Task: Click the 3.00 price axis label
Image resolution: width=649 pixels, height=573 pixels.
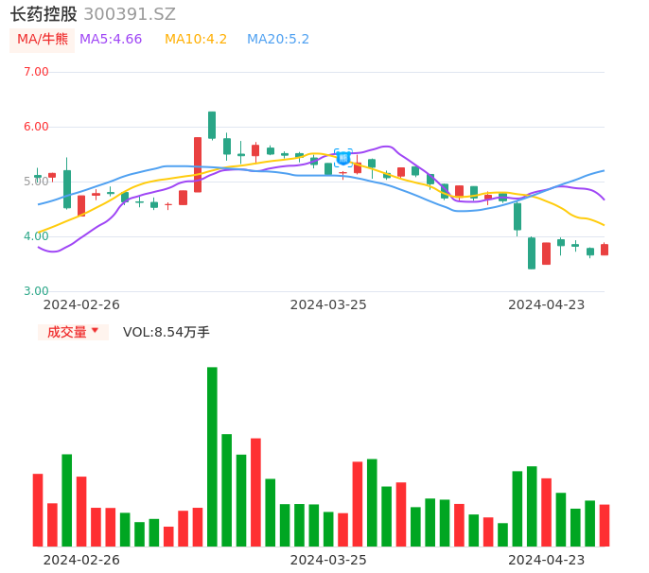Action: point(36,291)
